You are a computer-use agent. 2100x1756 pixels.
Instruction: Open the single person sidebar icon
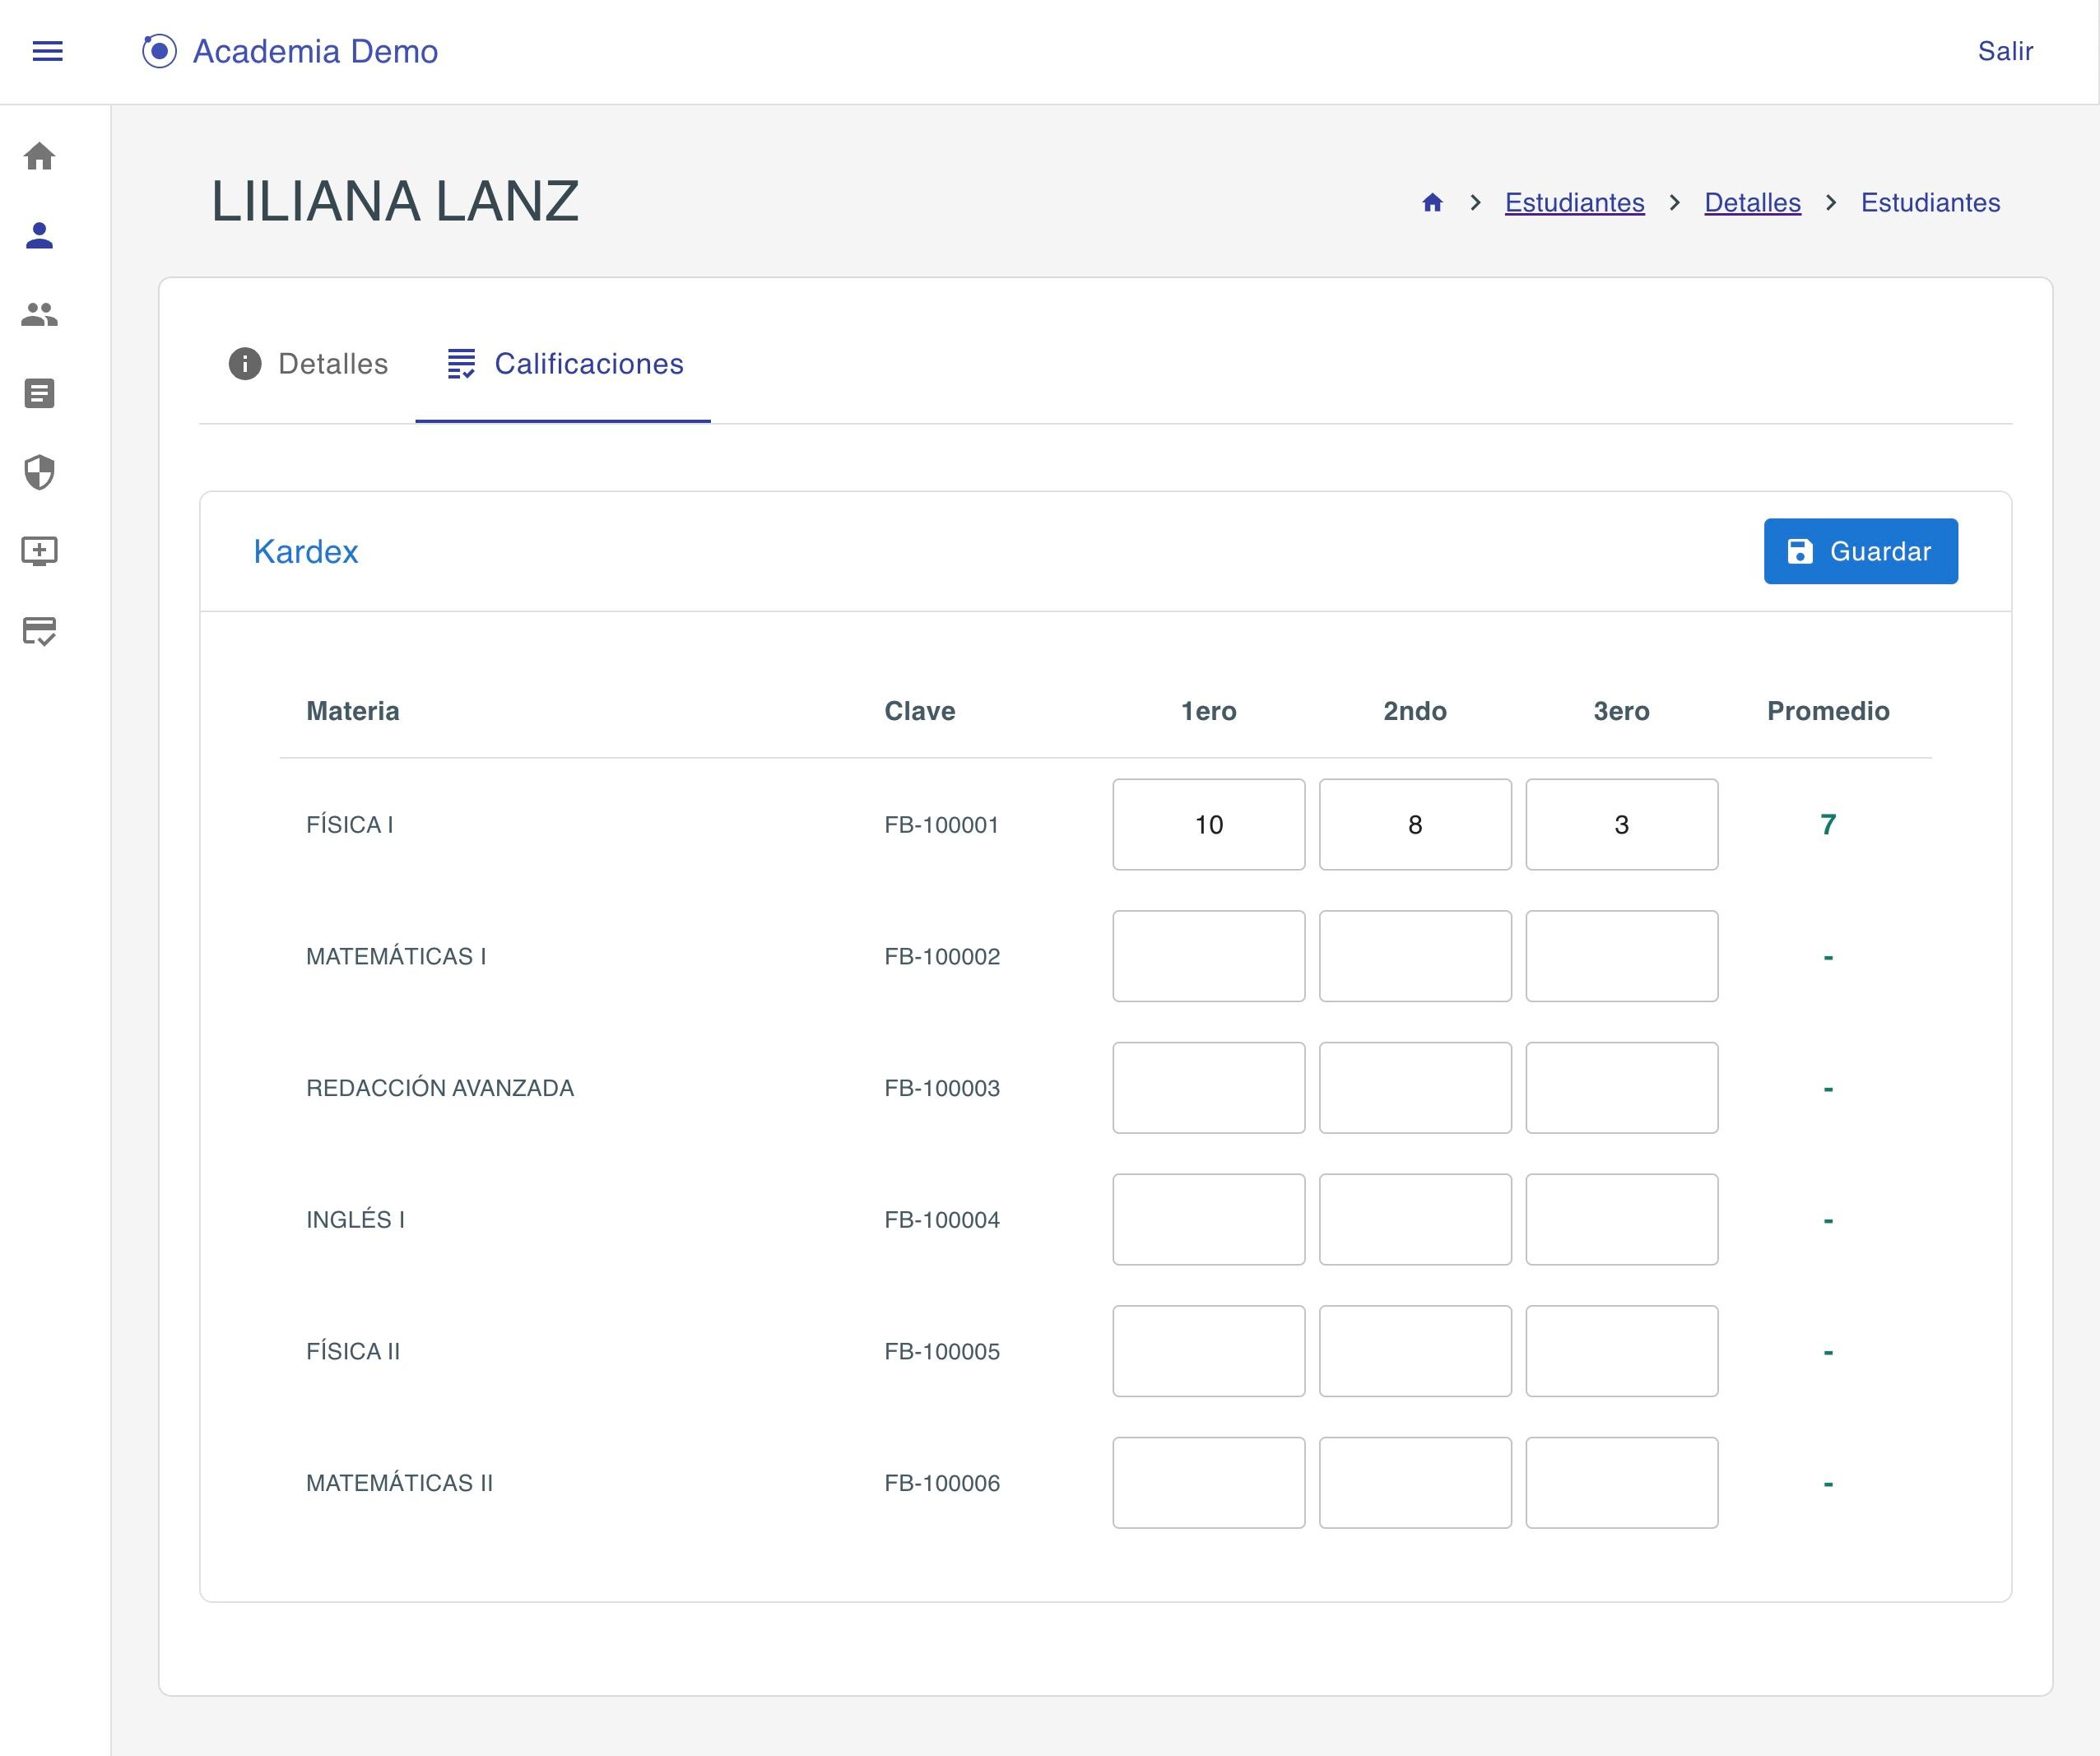click(39, 235)
